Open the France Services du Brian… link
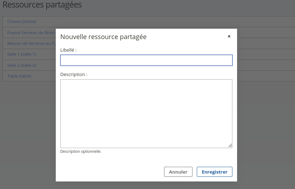The width and height of the screenshot is (295, 189). click(x=31, y=33)
